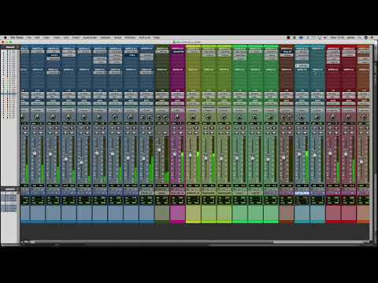Viewport: 378px width, 283px height.
Task: Open the Edit menu
Action: (37, 38)
